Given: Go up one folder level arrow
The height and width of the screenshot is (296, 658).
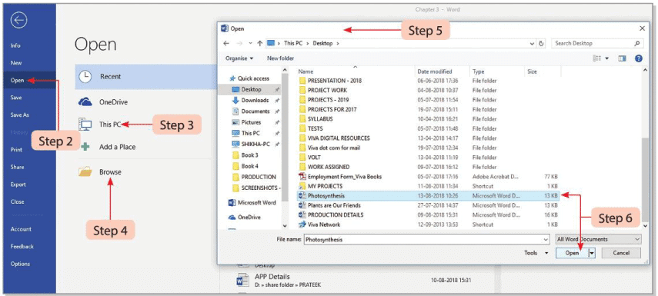Looking at the screenshot, I should coord(260,43).
